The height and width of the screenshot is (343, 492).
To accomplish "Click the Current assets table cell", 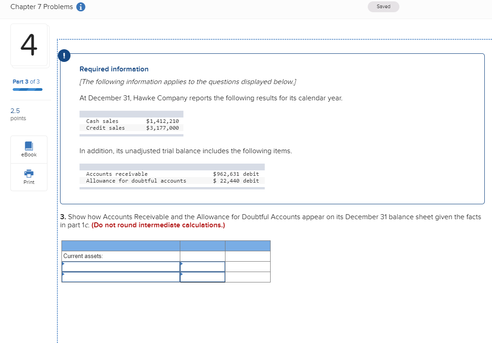I will [90, 256].
